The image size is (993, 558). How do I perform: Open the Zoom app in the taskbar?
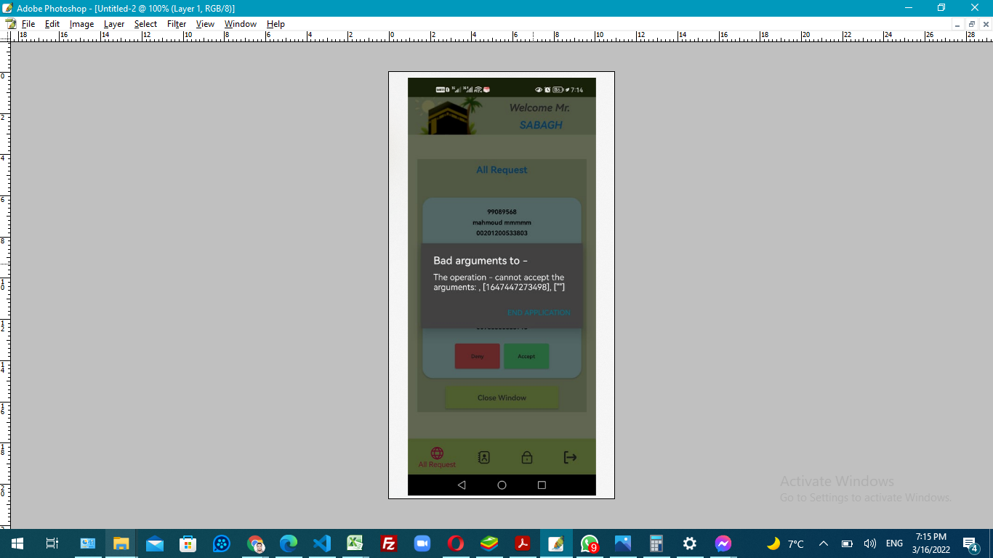422,543
